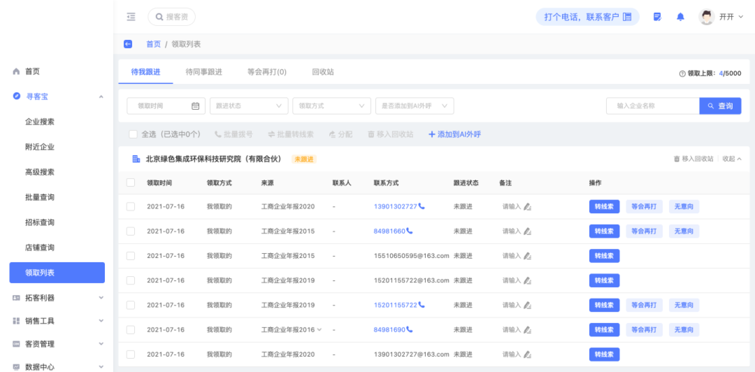Screen dimensions: 755x372
Task: Check the row checkbox for 84981660
Action: tap(131, 231)
